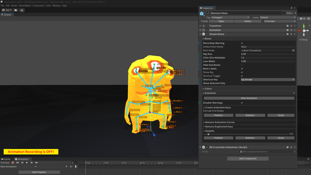
Task: Click the Simple Bones context menu icon
Action: (295, 34)
